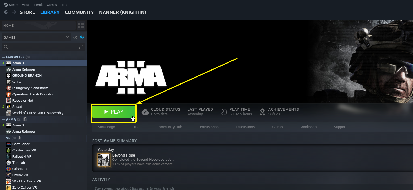Go back with the left arrow

[6, 12]
